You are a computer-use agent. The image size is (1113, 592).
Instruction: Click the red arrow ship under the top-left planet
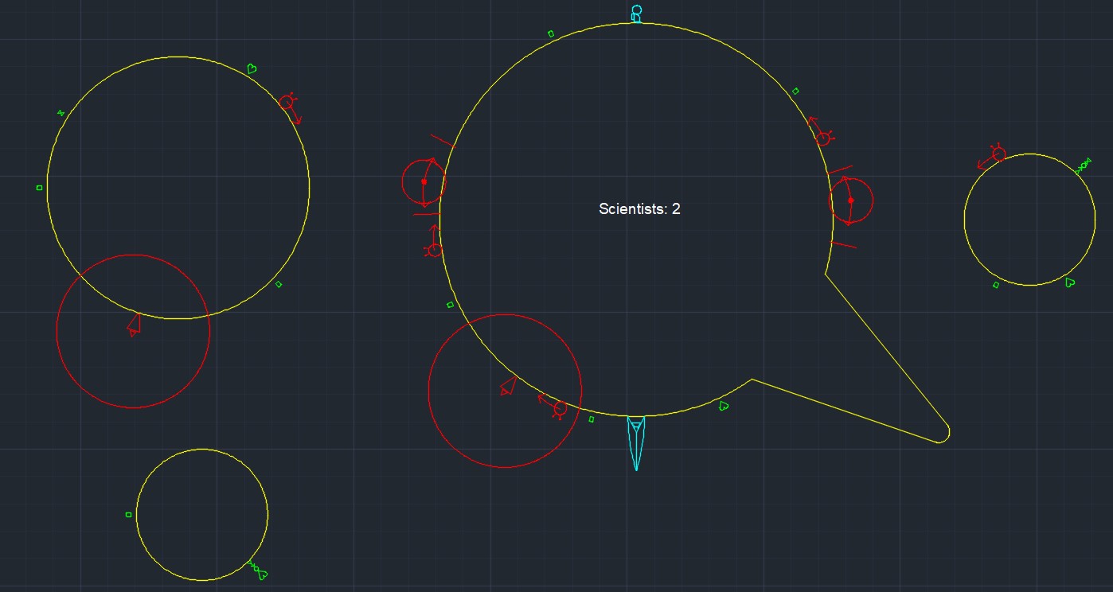[134, 325]
